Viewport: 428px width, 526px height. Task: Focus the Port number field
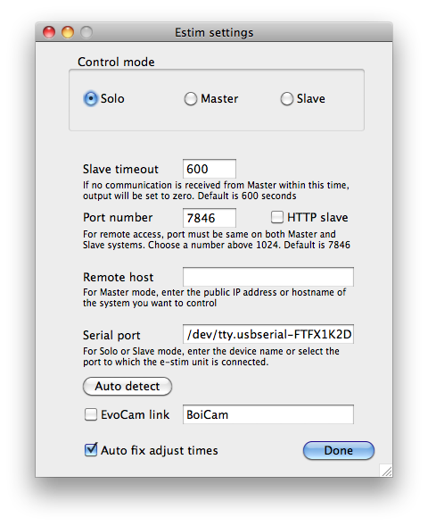[210, 218]
